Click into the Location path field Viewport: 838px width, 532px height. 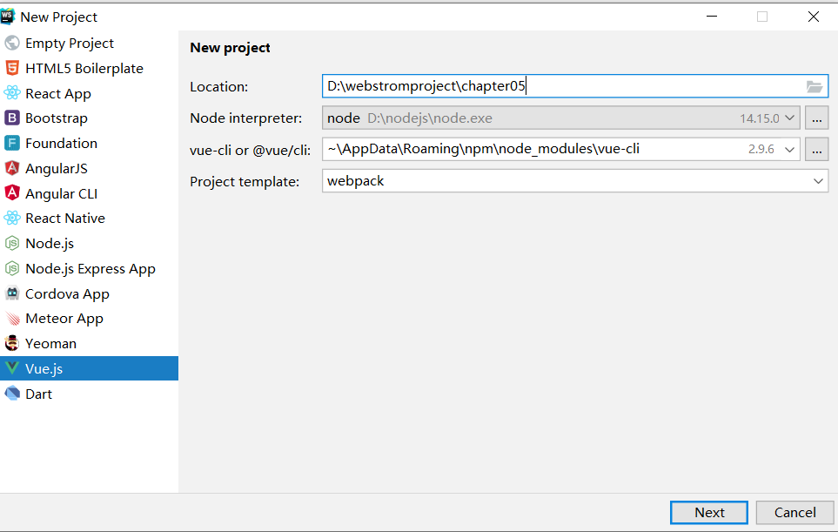557,86
